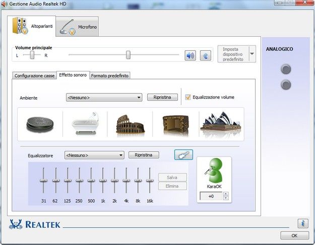Click the ANALOGICO panel heading
315x245 pixels.
pyautogui.click(x=279, y=49)
